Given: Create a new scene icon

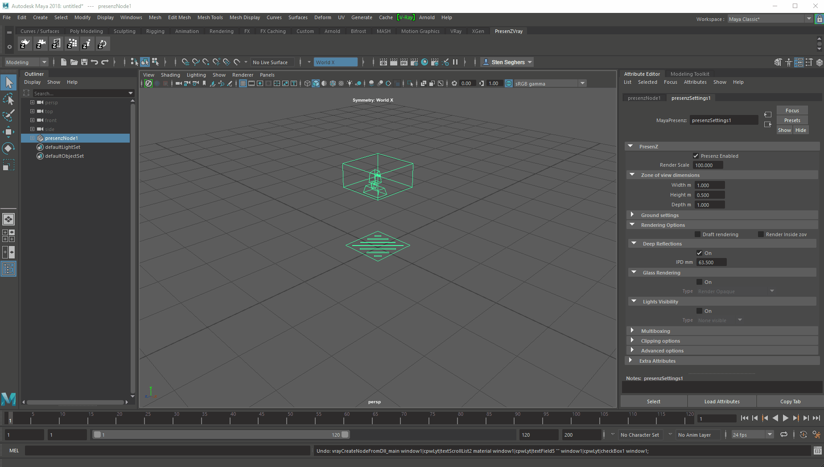Looking at the screenshot, I should (x=63, y=62).
